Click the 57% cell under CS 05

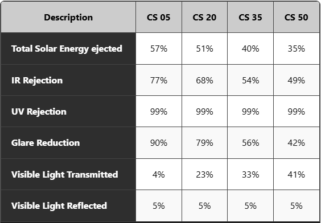tap(159, 49)
